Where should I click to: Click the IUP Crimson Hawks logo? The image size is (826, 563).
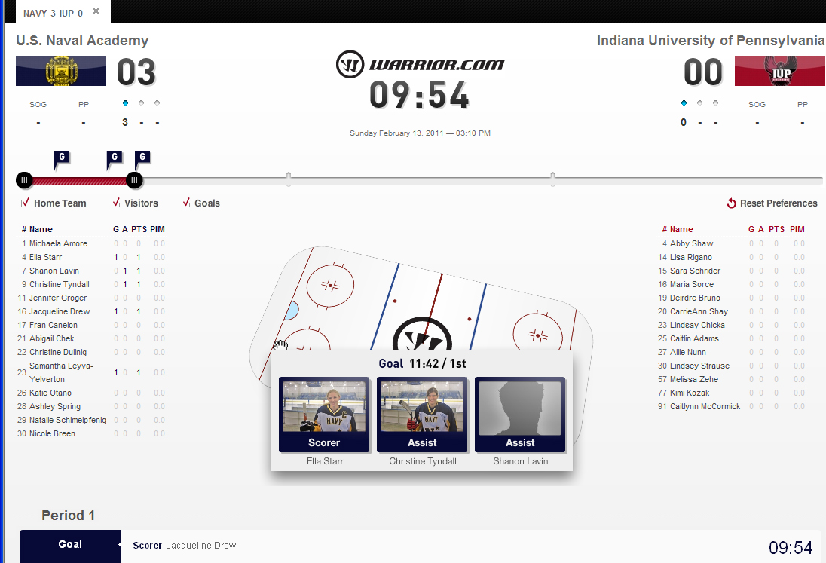click(779, 71)
